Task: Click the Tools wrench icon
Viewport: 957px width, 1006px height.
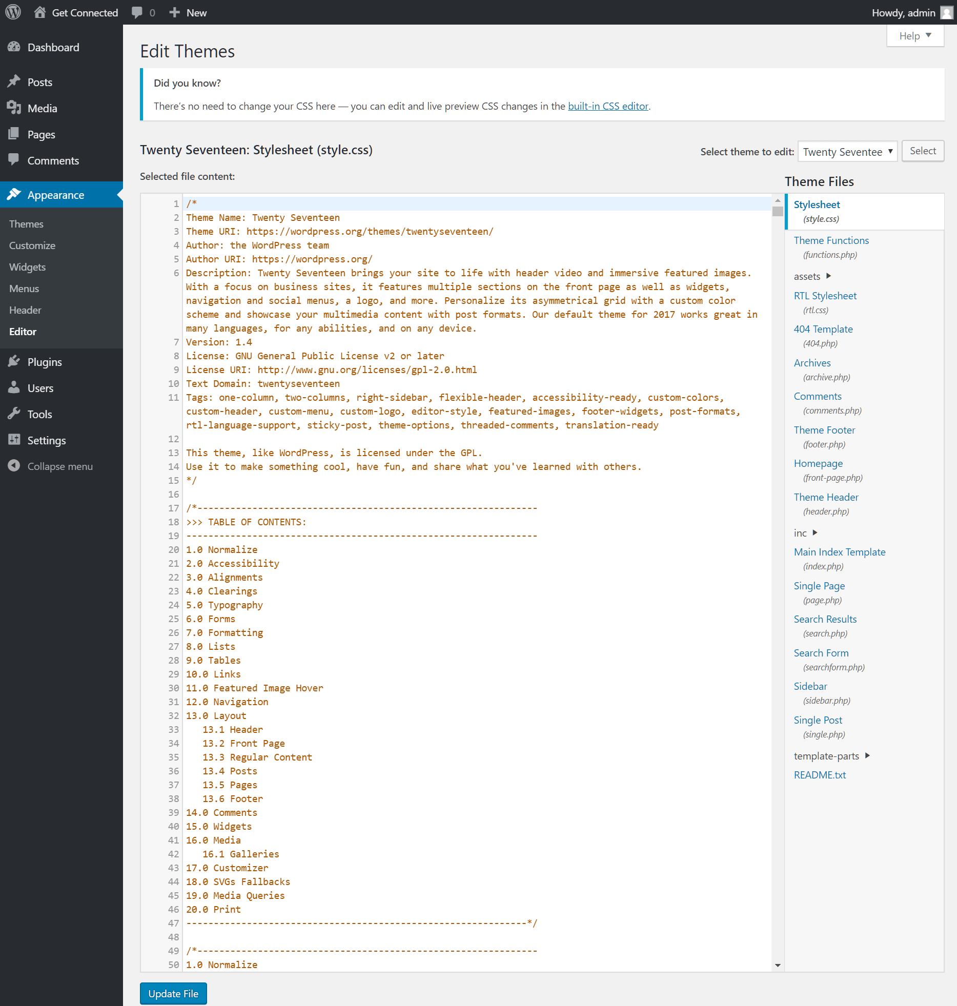Action: pyautogui.click(x=14, y=414)
